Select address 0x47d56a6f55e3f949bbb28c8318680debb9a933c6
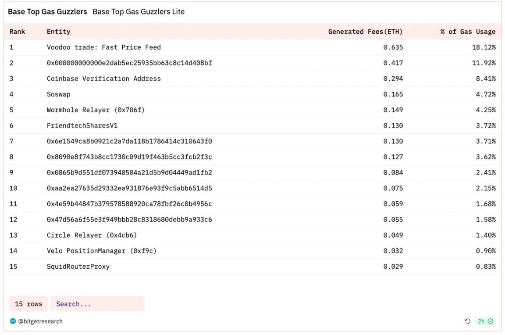The image size is (505, 335). (129, 219)
